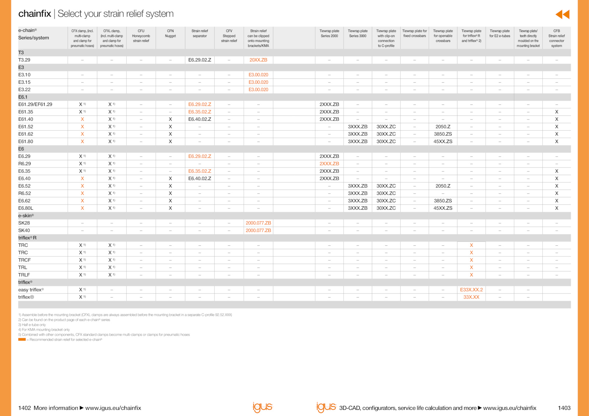Screen dimensions: 589x416
Task: Click the E6.1 section heading
Action: 23,97
